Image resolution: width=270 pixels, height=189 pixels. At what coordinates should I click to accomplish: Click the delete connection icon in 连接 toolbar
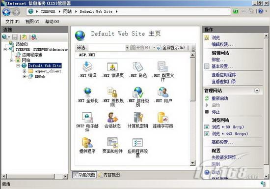(x=34, y=37)
